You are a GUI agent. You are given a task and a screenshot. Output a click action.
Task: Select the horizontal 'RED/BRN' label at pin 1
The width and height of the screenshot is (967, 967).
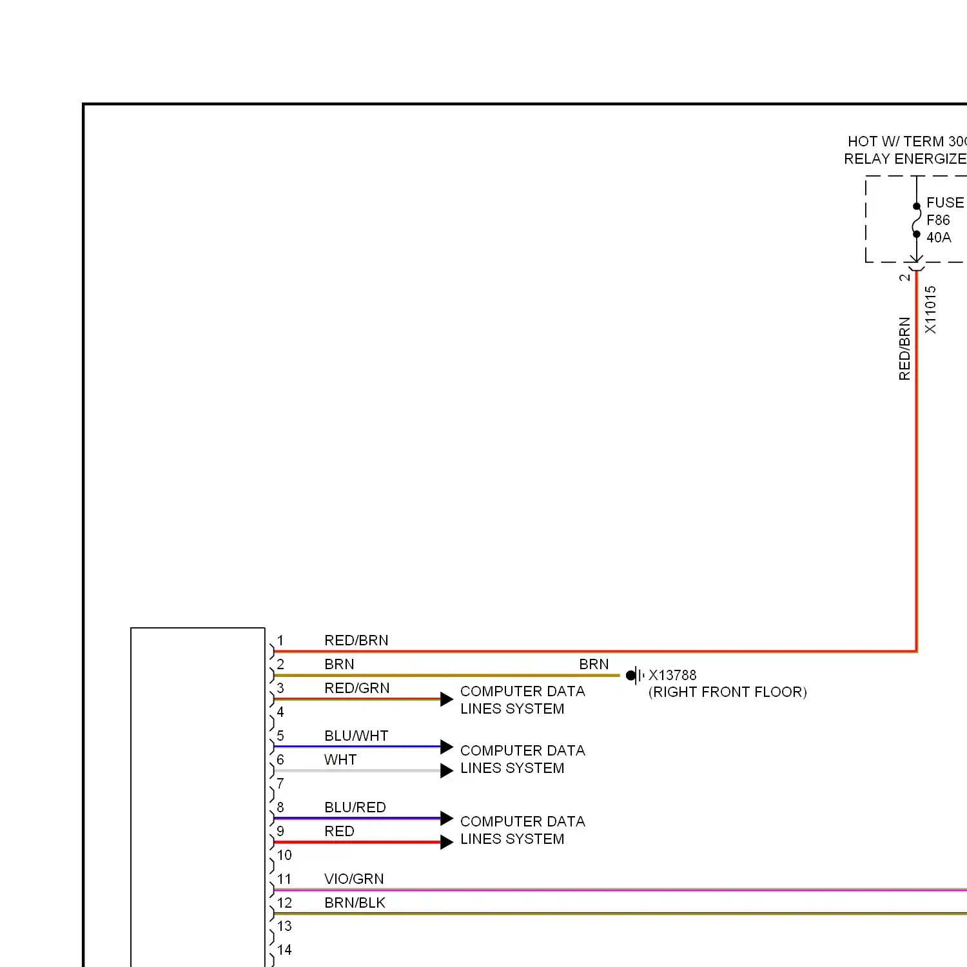coord(357,640)
